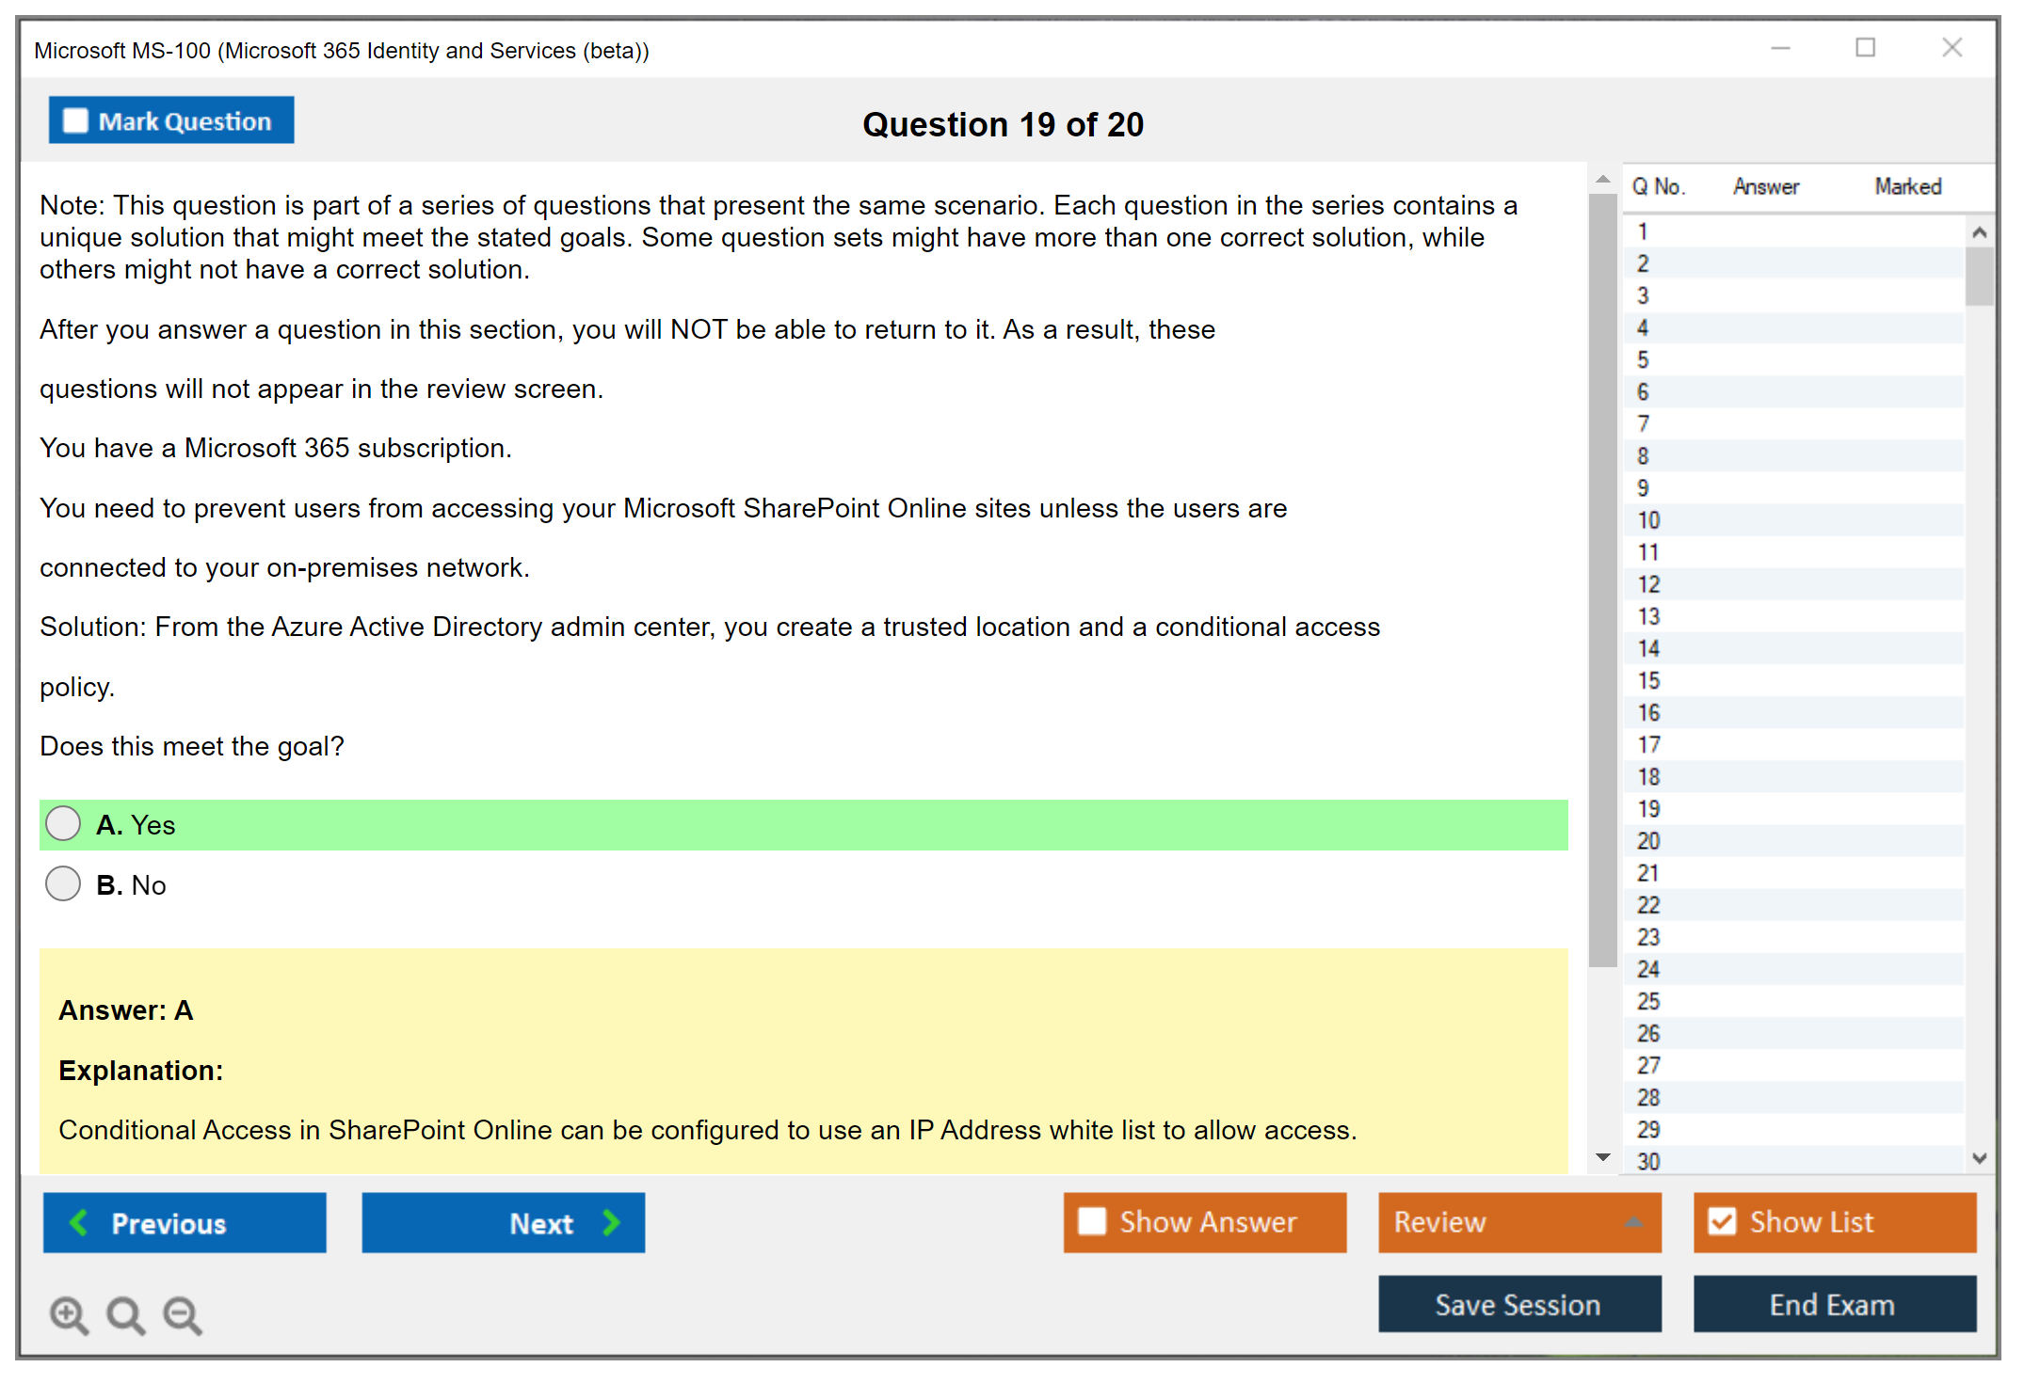Uncheck the Show List checkbox
2024x1383 pixels.
click(1722, 1221)
